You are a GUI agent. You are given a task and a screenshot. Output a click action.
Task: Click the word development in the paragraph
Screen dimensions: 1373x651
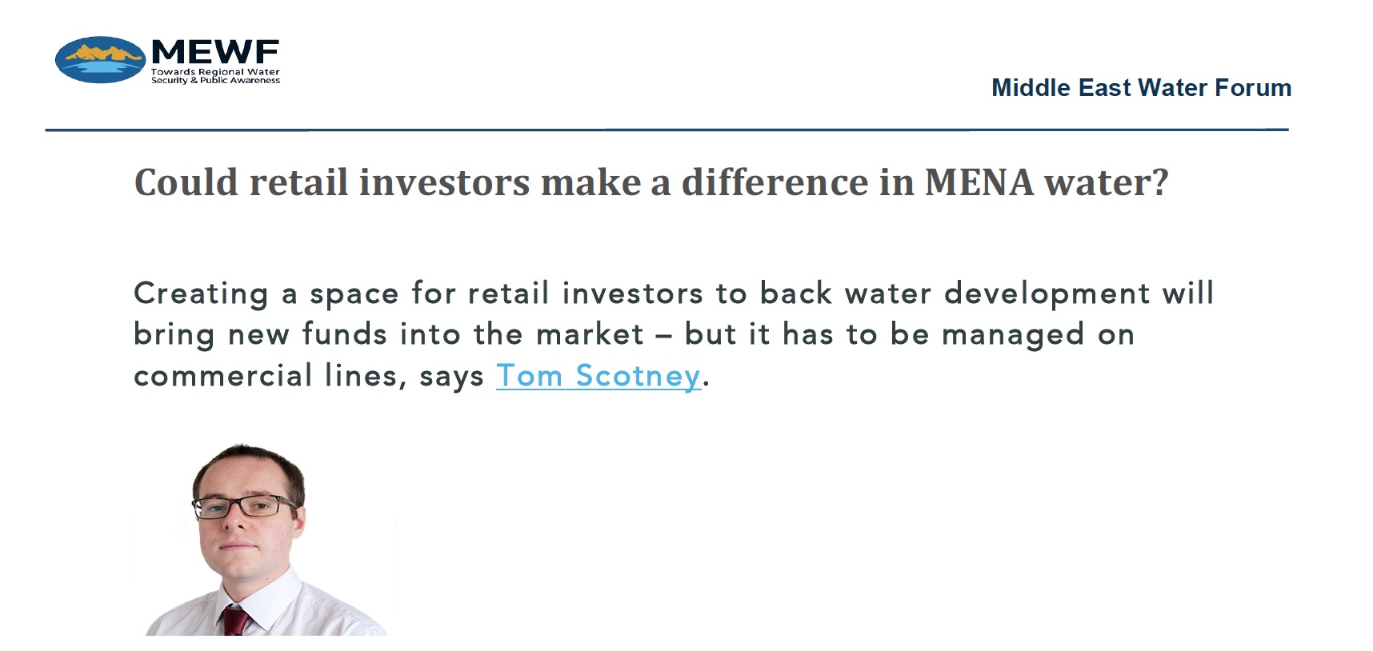1047,294
